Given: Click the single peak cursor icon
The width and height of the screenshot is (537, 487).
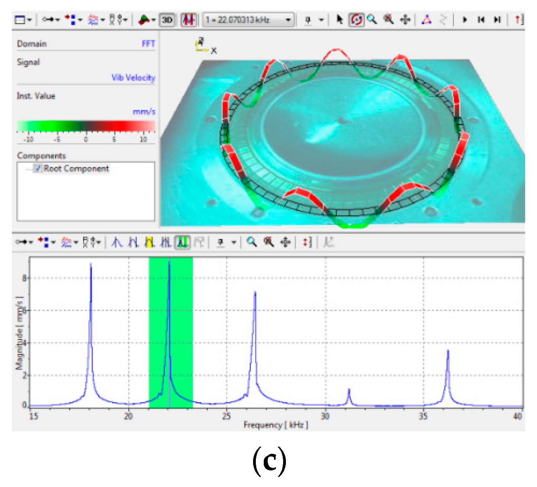Looking at the screenshot, I should pyautogui.click(x=117, y=242).
